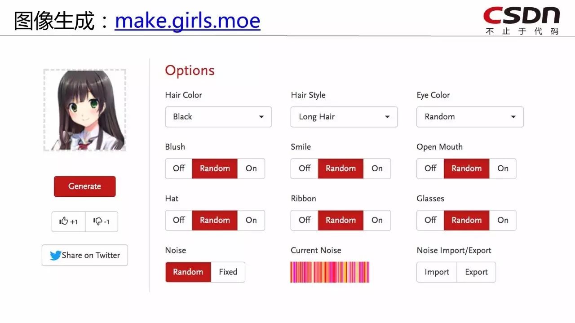Expand the Hair Style dropdown
The image size is (575, 323).
pos(344,117)
